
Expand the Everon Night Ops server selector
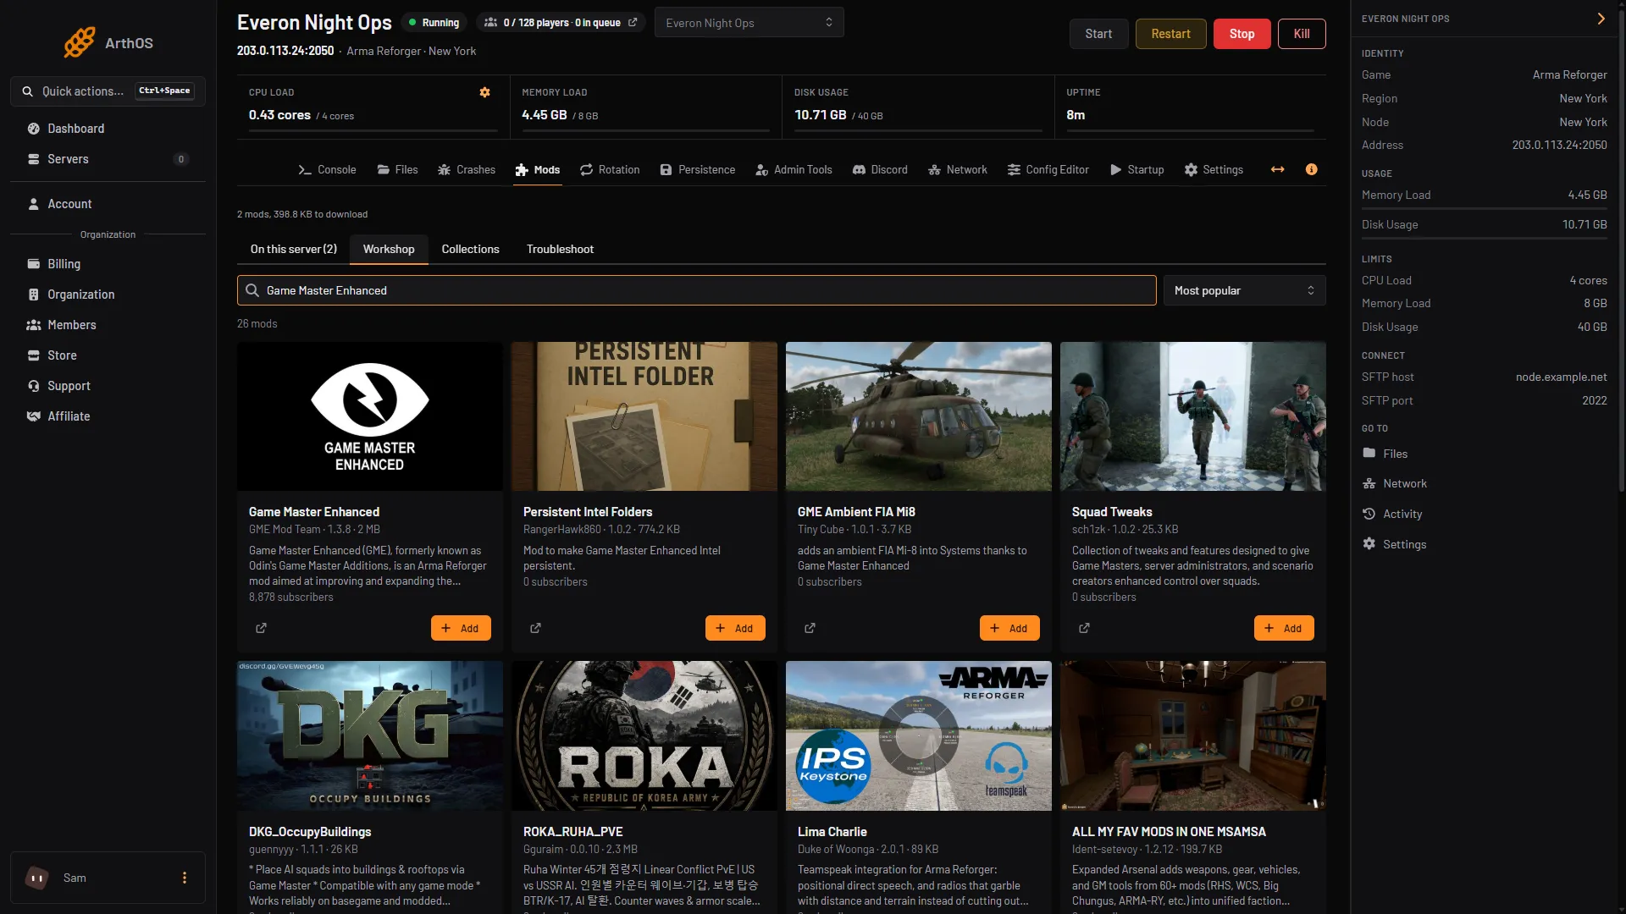(x=749, y=23)
